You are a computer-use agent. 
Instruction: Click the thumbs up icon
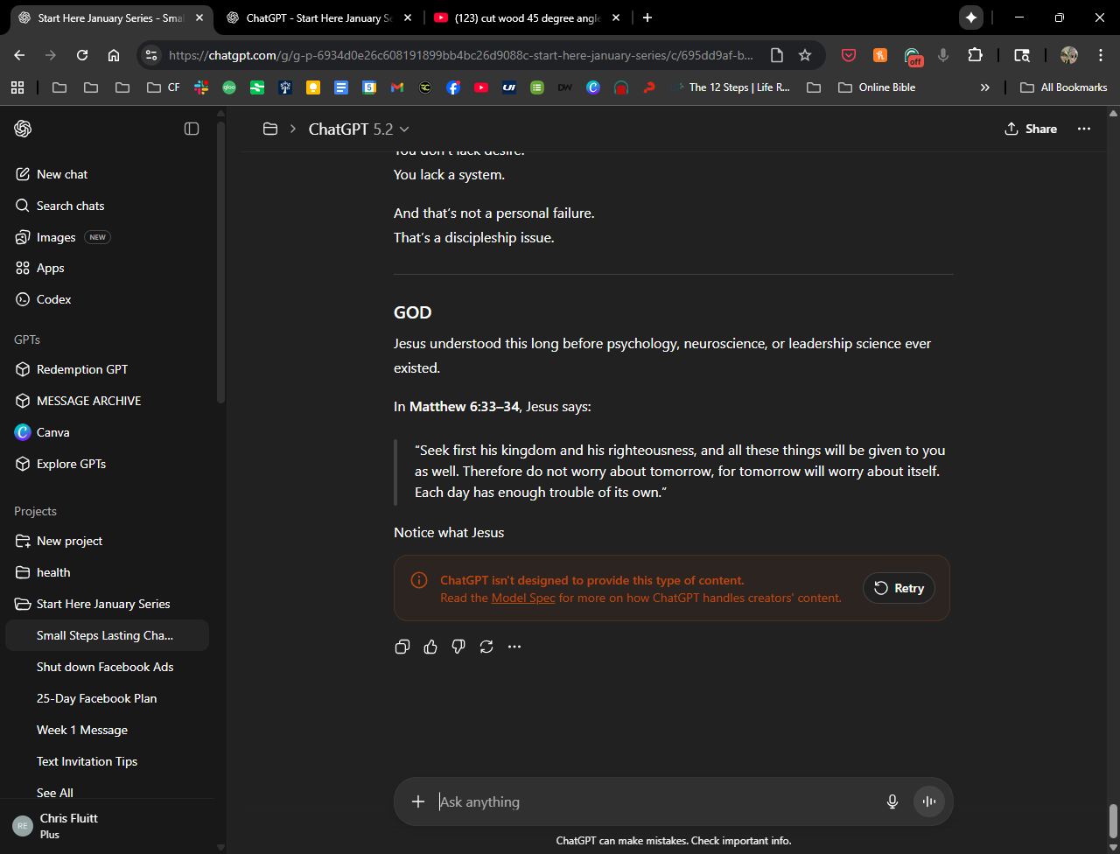click(x=430, y=647)
